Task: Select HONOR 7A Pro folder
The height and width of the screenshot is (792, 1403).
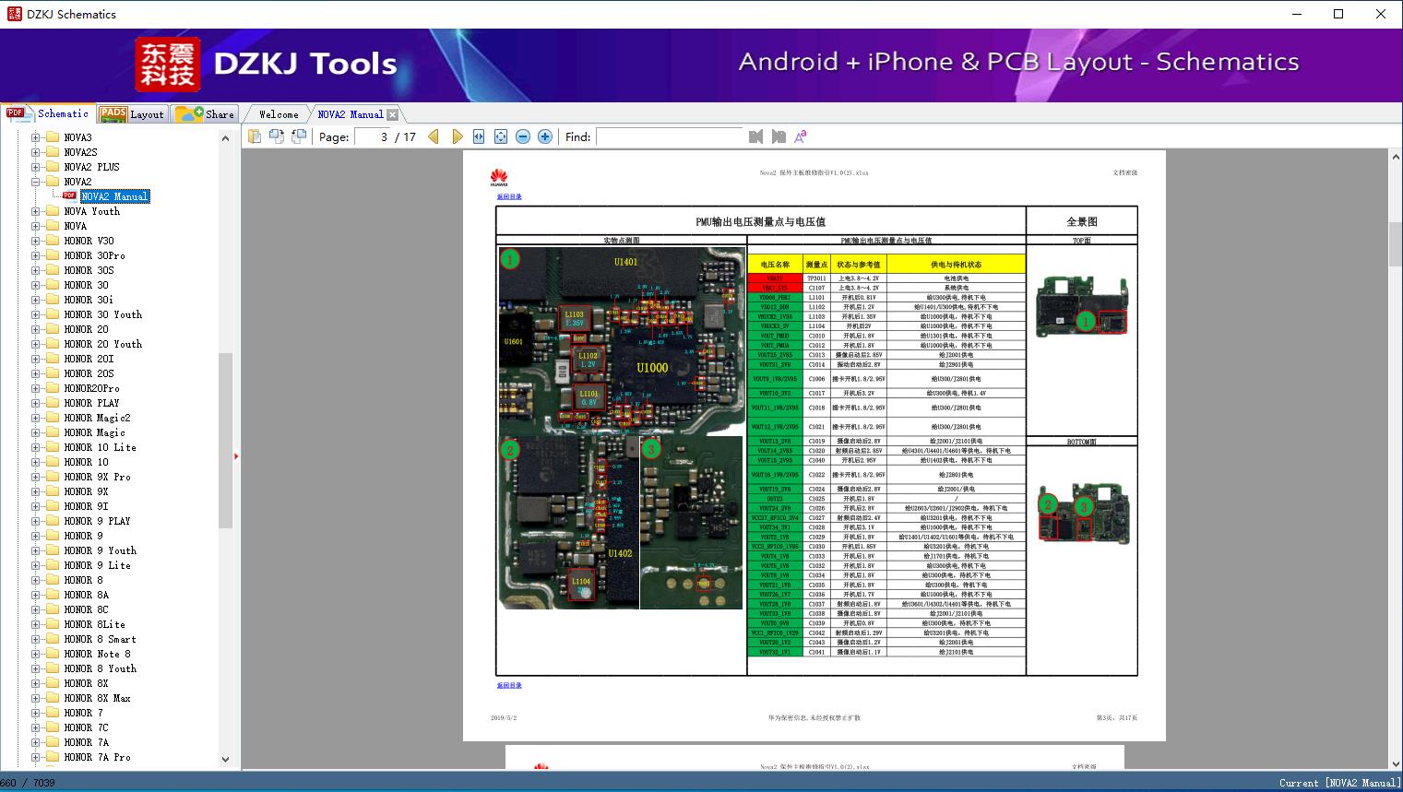Action: pos(97,757)
